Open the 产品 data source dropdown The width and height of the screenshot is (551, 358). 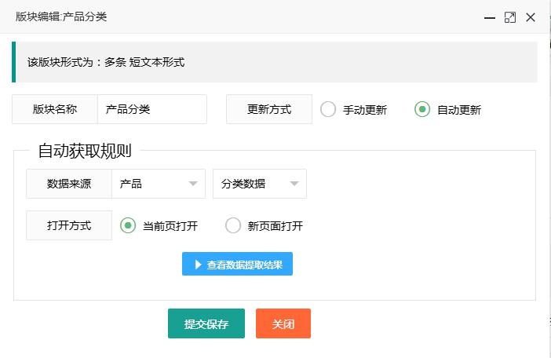click(x=158, y=184)
